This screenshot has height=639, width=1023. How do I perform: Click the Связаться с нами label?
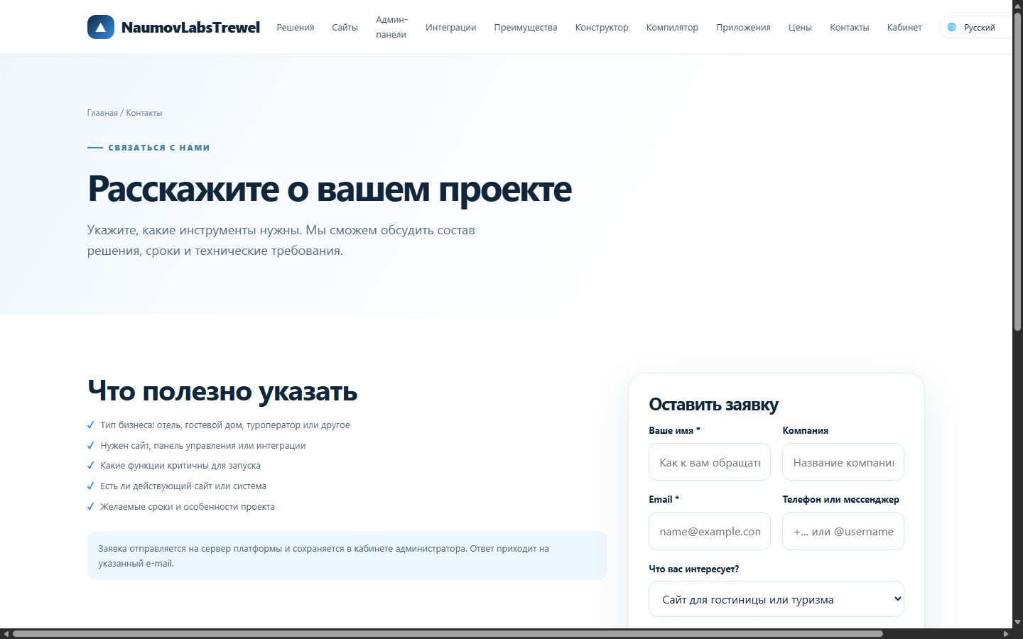pyautogui.click(x=159, y=148)
